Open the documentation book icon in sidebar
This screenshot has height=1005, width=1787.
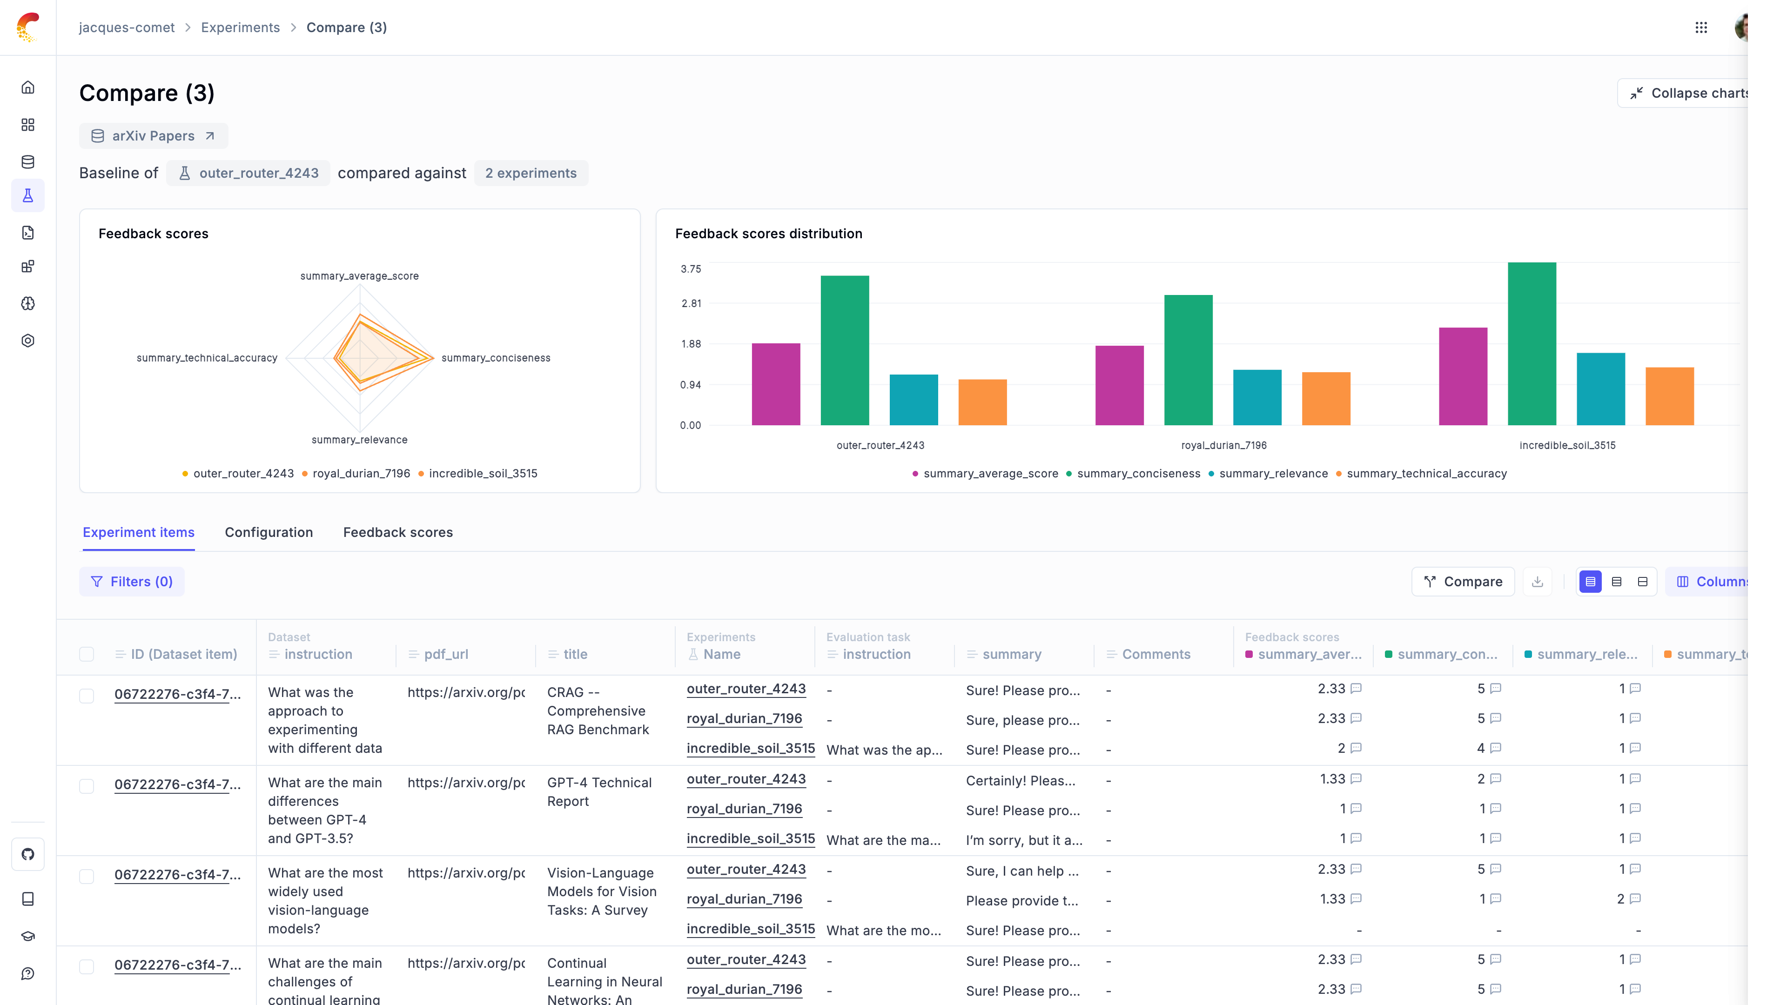[28, 899]
